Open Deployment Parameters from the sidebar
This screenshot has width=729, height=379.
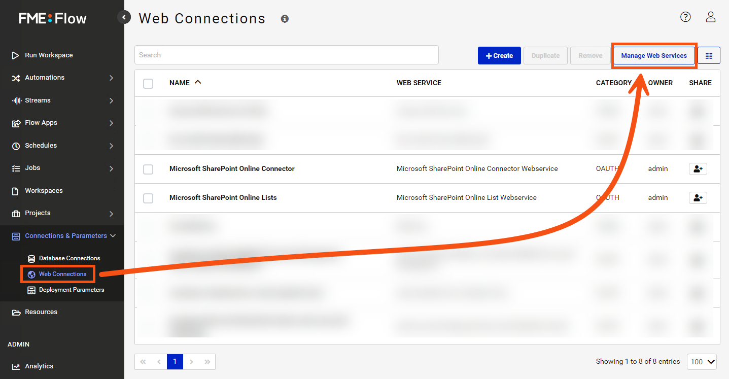pos(72,290)
